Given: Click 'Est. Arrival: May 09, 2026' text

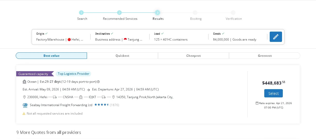Looking at the screenshot, I should click(54, 89).
